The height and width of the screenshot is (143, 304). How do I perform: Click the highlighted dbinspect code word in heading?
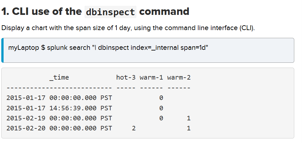pyautogui.click(x=110, y=12)
